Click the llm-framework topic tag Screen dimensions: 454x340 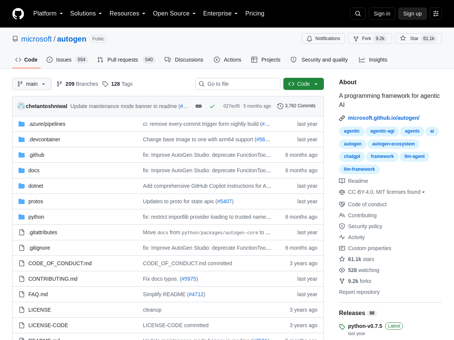(x=359, y=169)
